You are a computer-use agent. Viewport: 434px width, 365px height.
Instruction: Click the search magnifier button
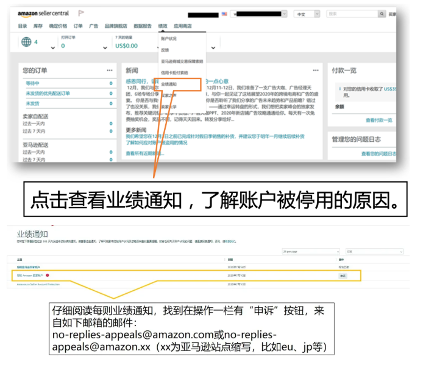click(382, 13)
